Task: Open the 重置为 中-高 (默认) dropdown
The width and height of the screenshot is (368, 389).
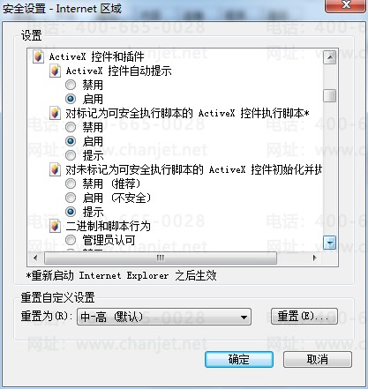Action: (164, 317)
